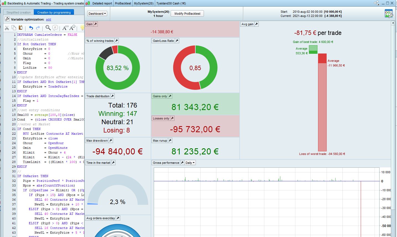Click wrench beside Max drawdown
This screenshot has height=237, width=397.
[x=111, y=141]
